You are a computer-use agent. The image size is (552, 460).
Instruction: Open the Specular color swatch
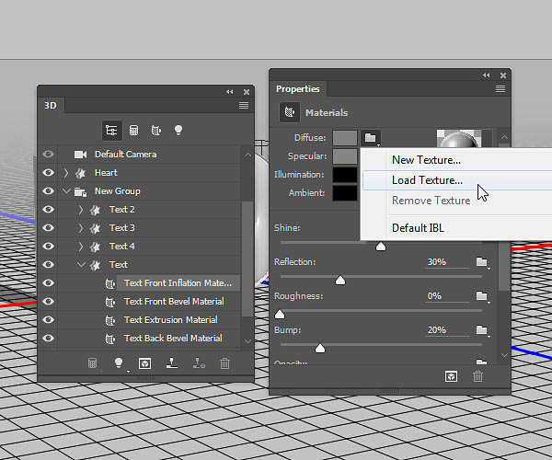pos(345,155)
